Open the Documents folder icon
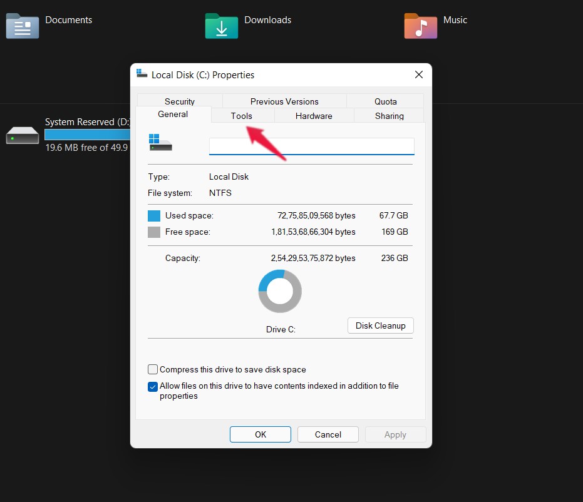 23,26
